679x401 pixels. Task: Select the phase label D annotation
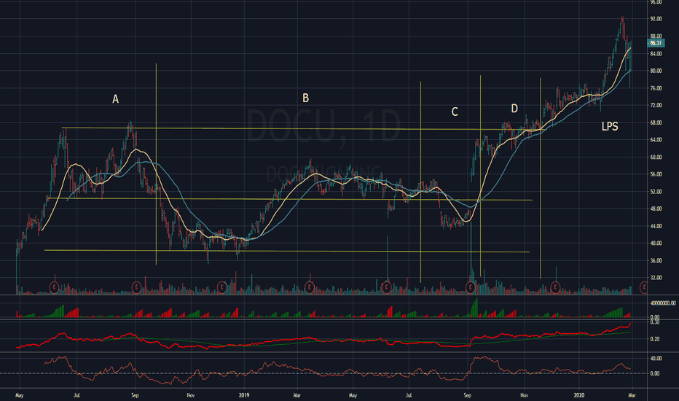pyautogui.click(x=514, y=109)
